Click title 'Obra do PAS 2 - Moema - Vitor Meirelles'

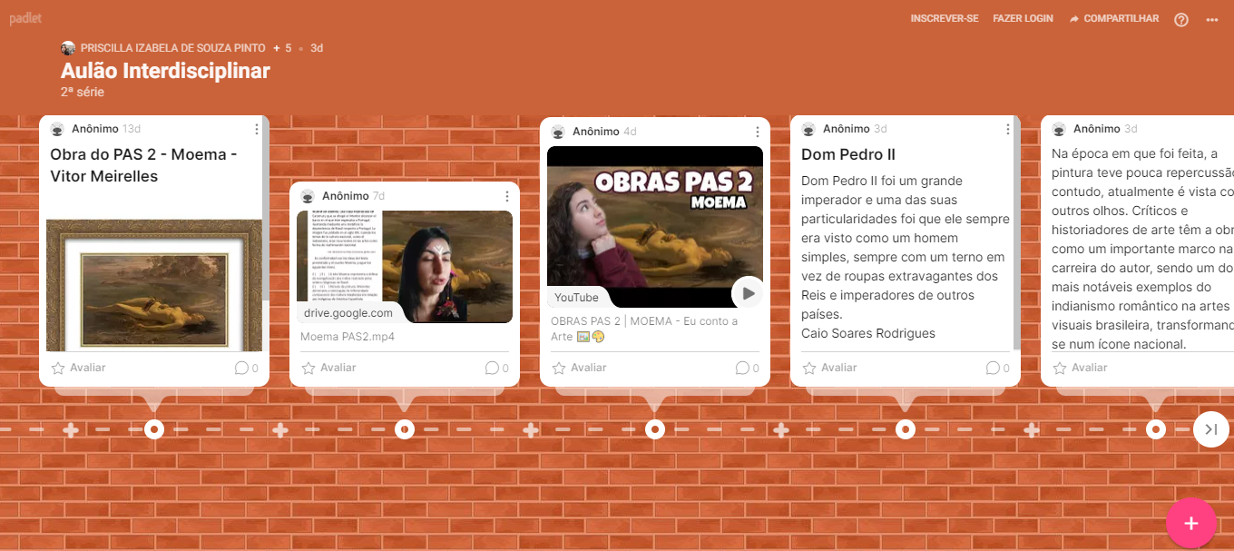click(144, 165)
